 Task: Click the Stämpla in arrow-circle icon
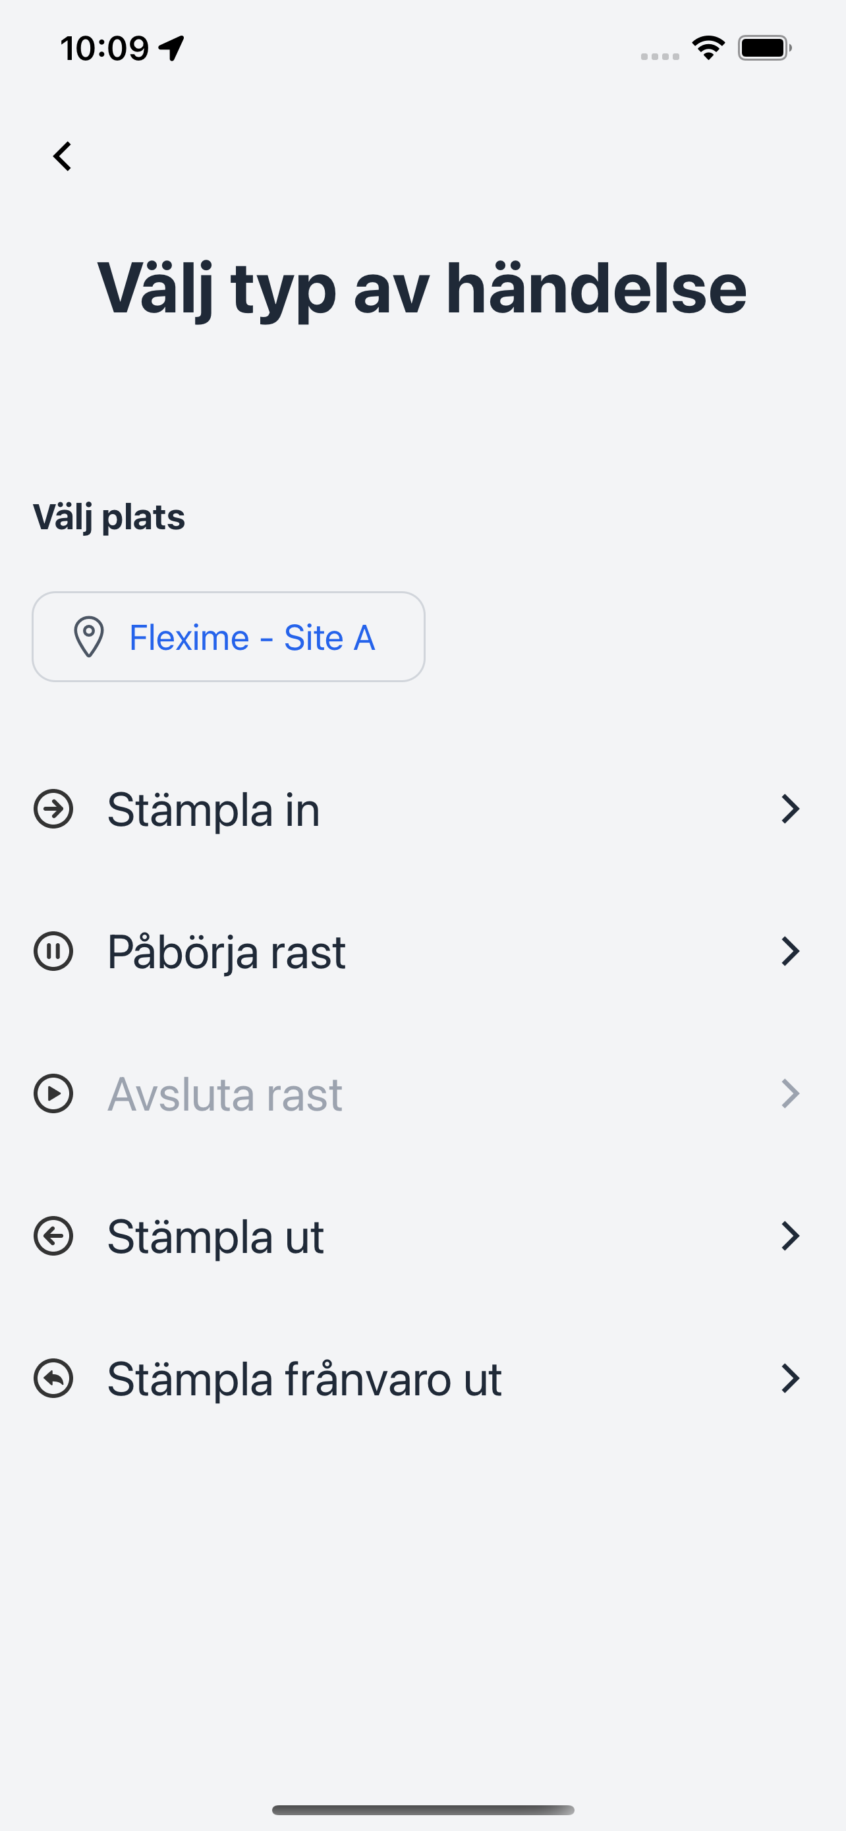click(53, 809)
